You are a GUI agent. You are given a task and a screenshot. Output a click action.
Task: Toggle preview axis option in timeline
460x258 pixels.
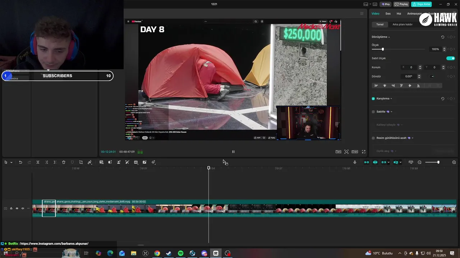[396, 162]
